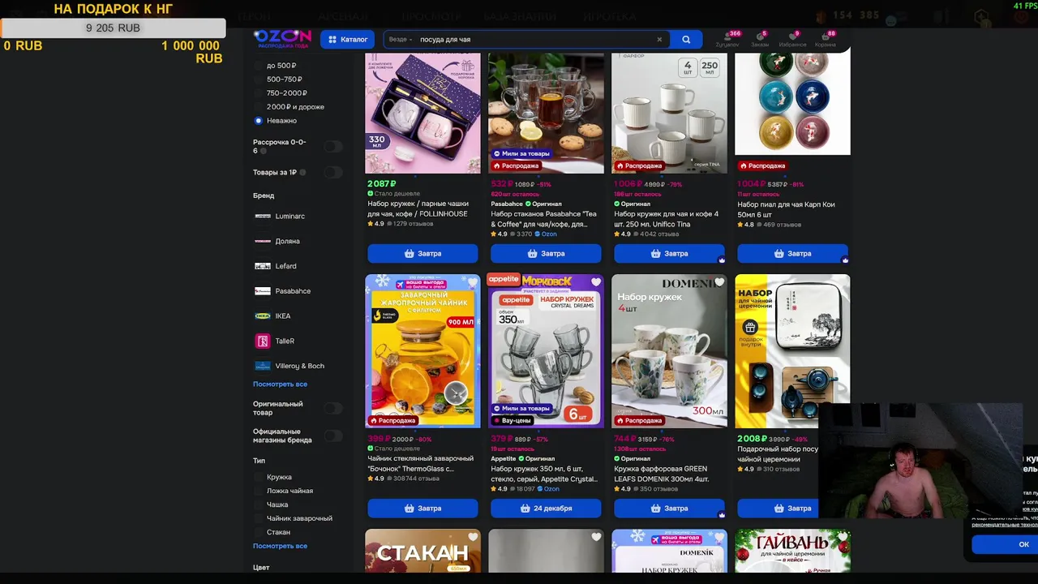Clear the search query with the X
Screen dimensions: 1038x584
tap(659, 39)
